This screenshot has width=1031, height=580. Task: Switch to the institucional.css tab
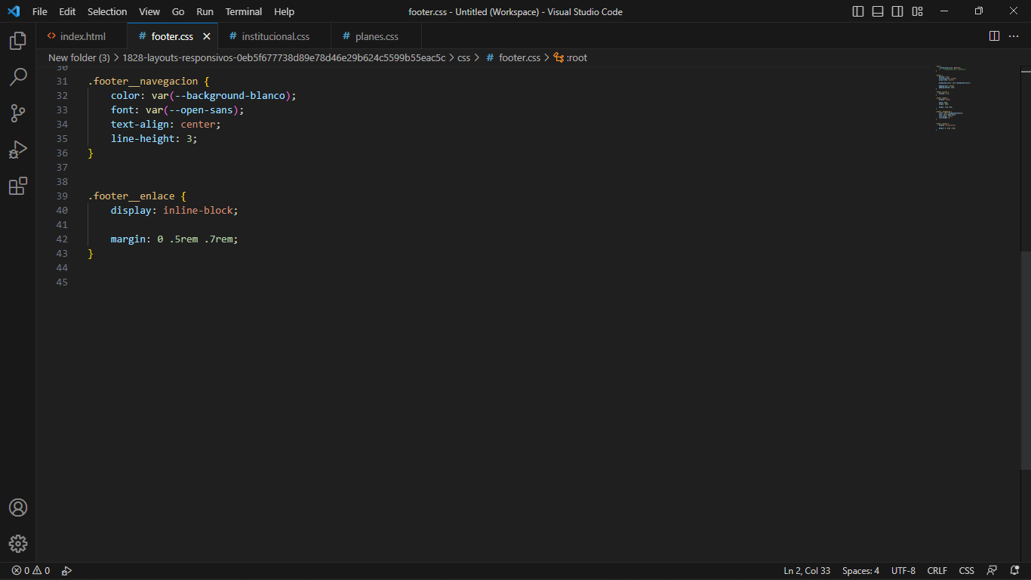[275, 36]
